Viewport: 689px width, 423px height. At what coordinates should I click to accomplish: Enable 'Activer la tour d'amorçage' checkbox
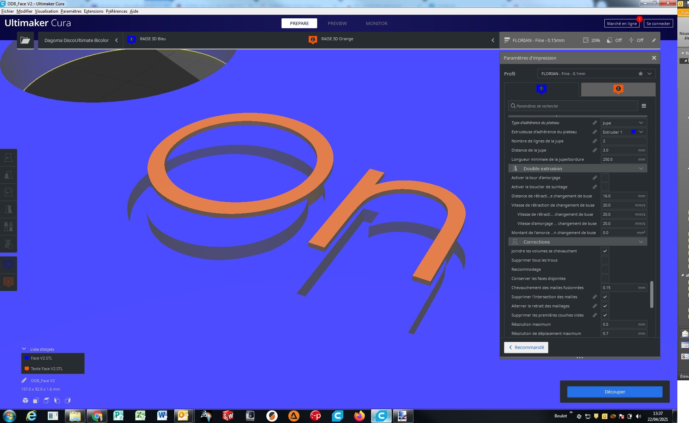pyautogui.click(x=605, y=178)
